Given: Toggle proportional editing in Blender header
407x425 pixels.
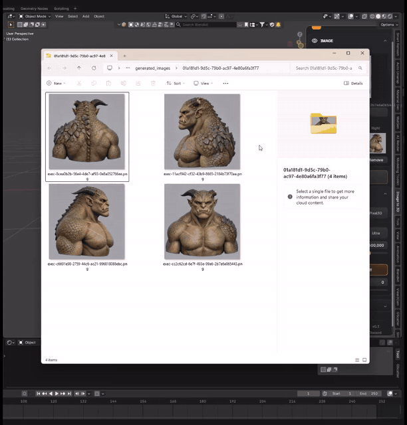Looking at the screenshot, I should click(221, 17).
